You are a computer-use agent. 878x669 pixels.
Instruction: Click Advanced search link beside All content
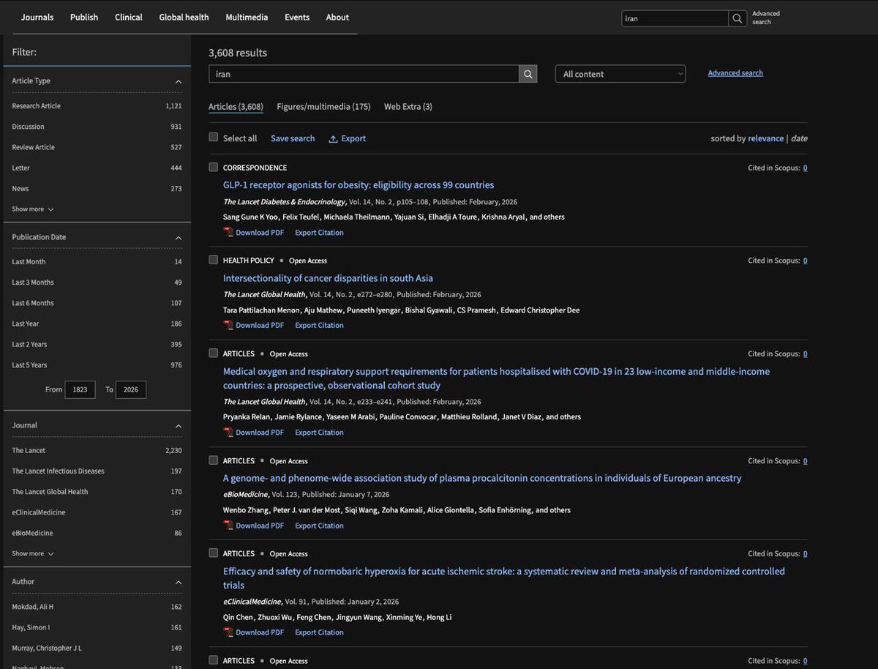click(x=735, y=73)
